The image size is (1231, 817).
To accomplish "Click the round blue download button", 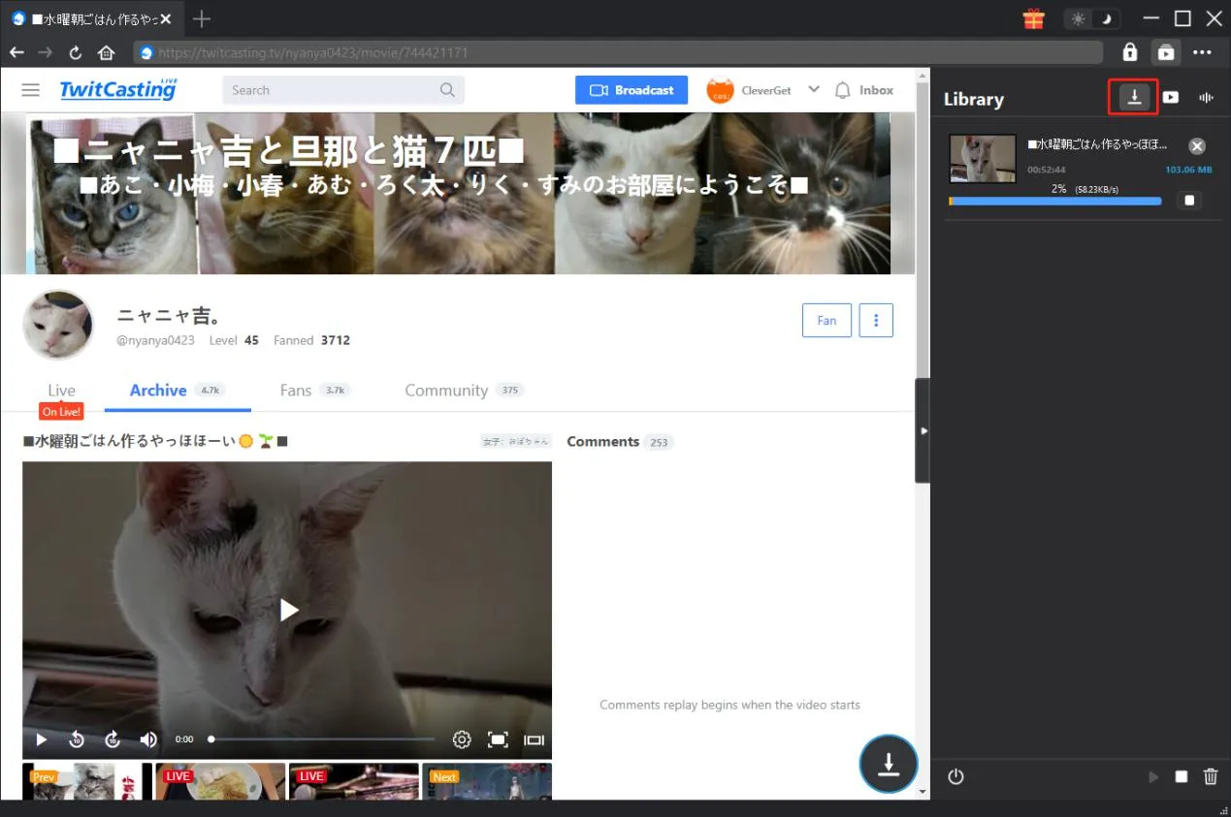I will point(888,764).
